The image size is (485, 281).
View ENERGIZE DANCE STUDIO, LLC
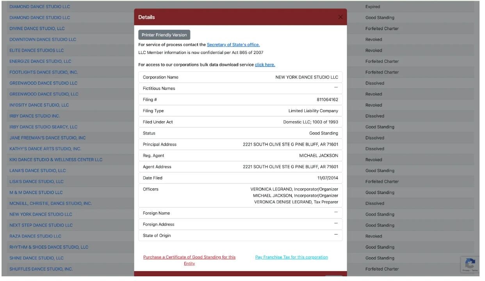41,61
